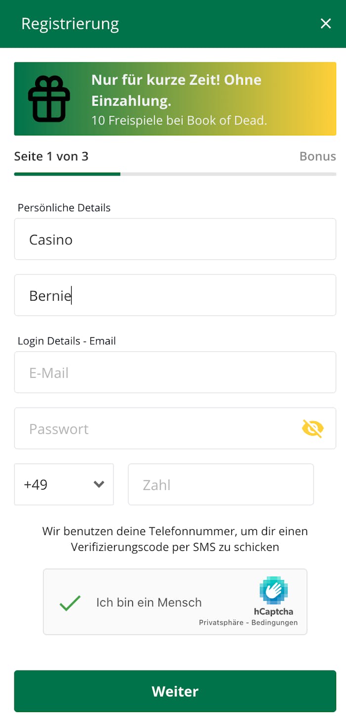The width and height of the screenshot is (346, 721).
Task: Click the Seite 1 von 3 label
Action: 51,156
